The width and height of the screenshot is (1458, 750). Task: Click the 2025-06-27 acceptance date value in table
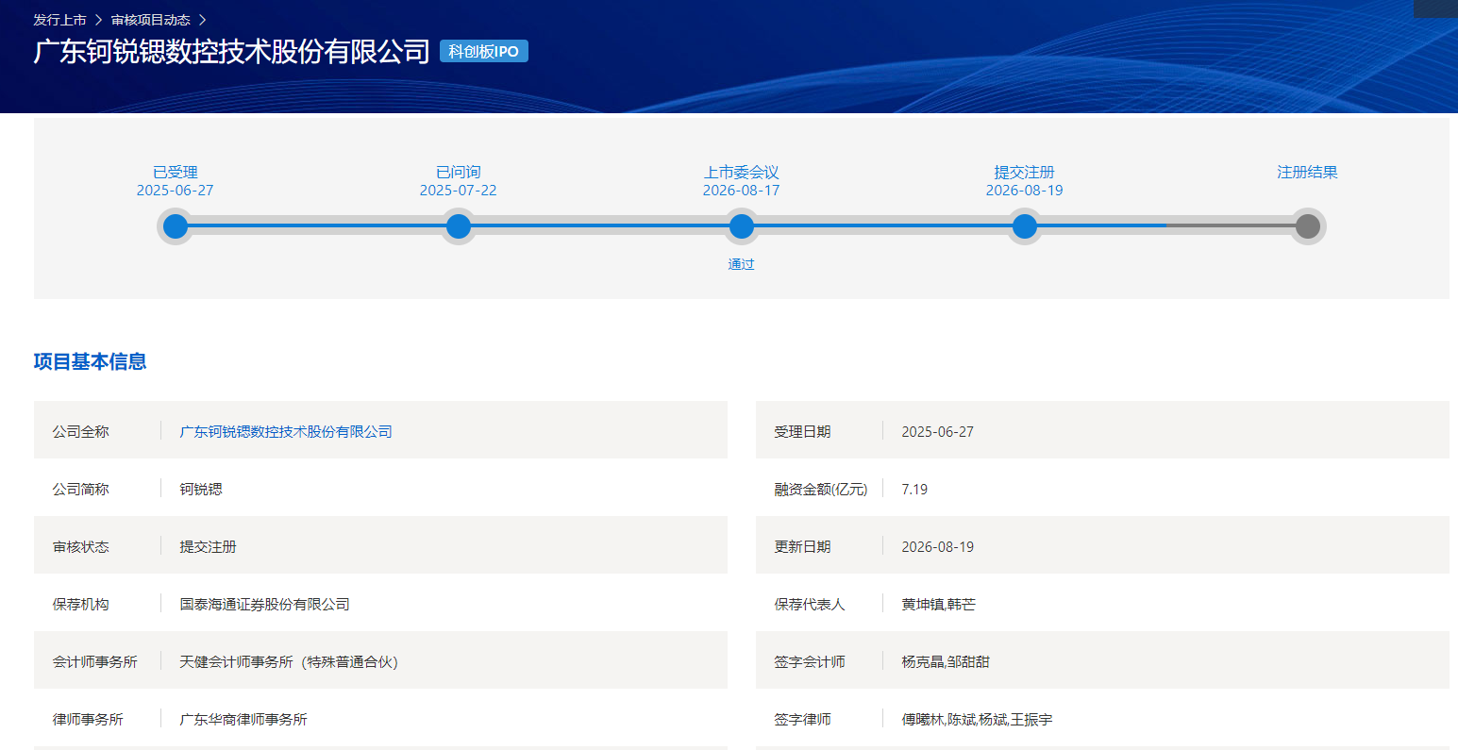[x=938, y=432]
